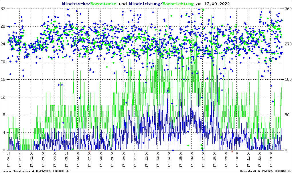This screenshot has width=292, height=173.
Task: Click the 360 degree label on right axis
Action: pyautogui.click(x=287, y=9)
